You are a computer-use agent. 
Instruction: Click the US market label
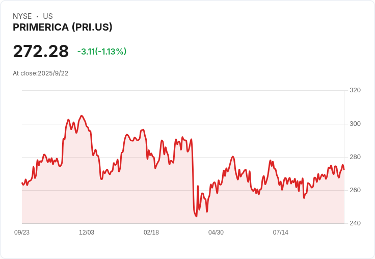(48, 16)
